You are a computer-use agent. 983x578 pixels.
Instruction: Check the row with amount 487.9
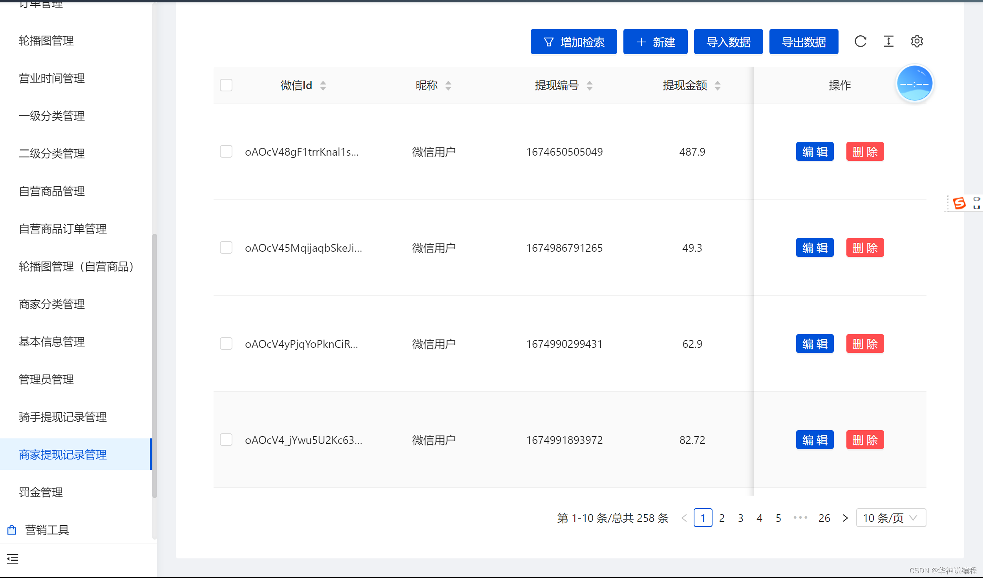pos(226,152)
